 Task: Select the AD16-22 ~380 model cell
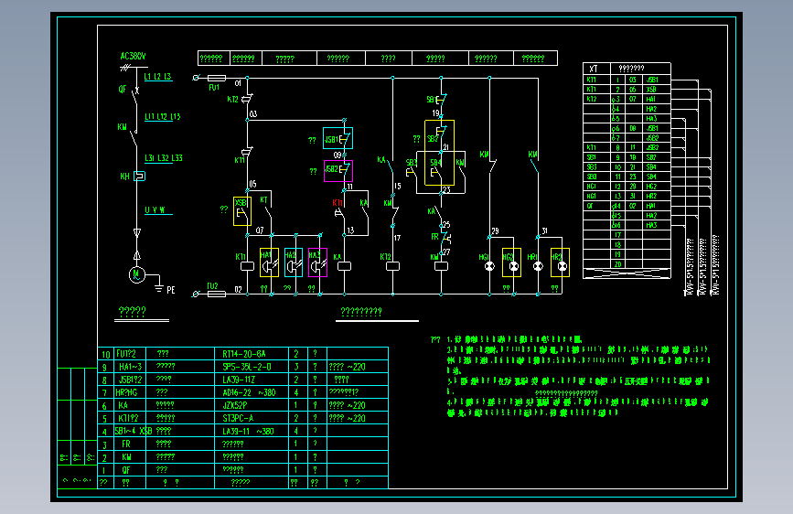(252, 392)
